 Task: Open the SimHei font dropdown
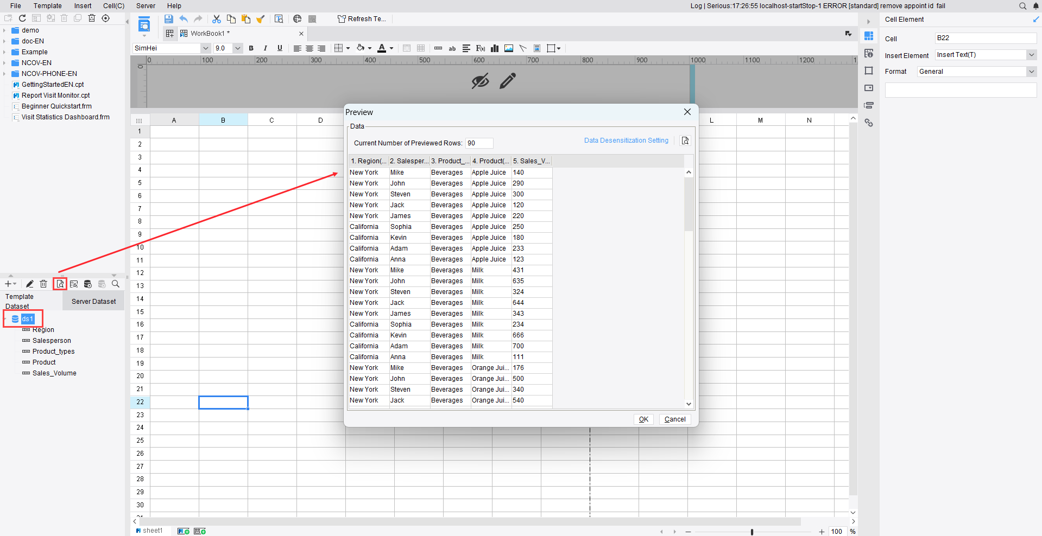pos(206,48)
